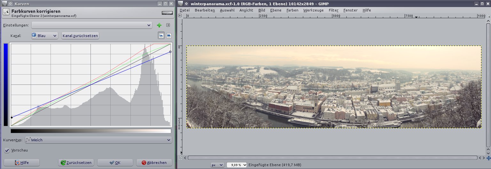Click the zoom-on-resize icon at top right

pyautogui.click(x=488, y=16)
